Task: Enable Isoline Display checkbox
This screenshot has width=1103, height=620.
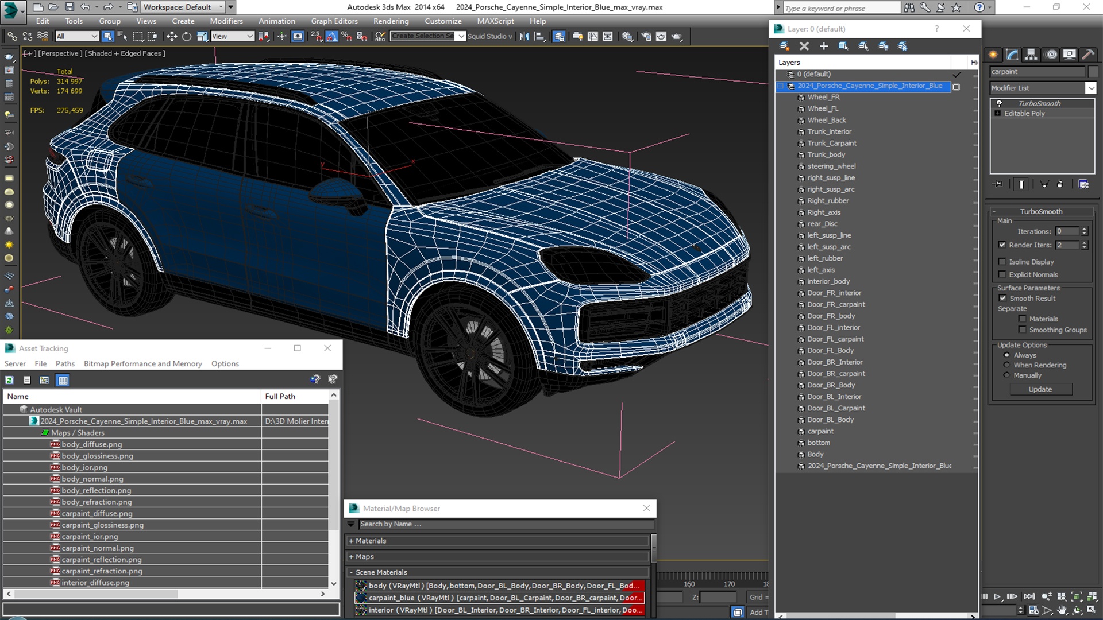Action: (x=1002, y=262)
